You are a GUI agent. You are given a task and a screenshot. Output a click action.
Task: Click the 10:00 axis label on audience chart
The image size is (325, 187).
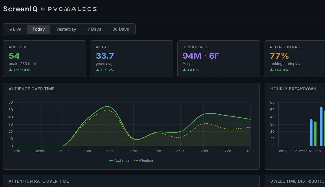tap(250, 151)
